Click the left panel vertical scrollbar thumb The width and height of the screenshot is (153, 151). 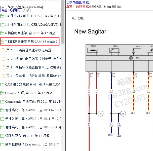(63, 21)
